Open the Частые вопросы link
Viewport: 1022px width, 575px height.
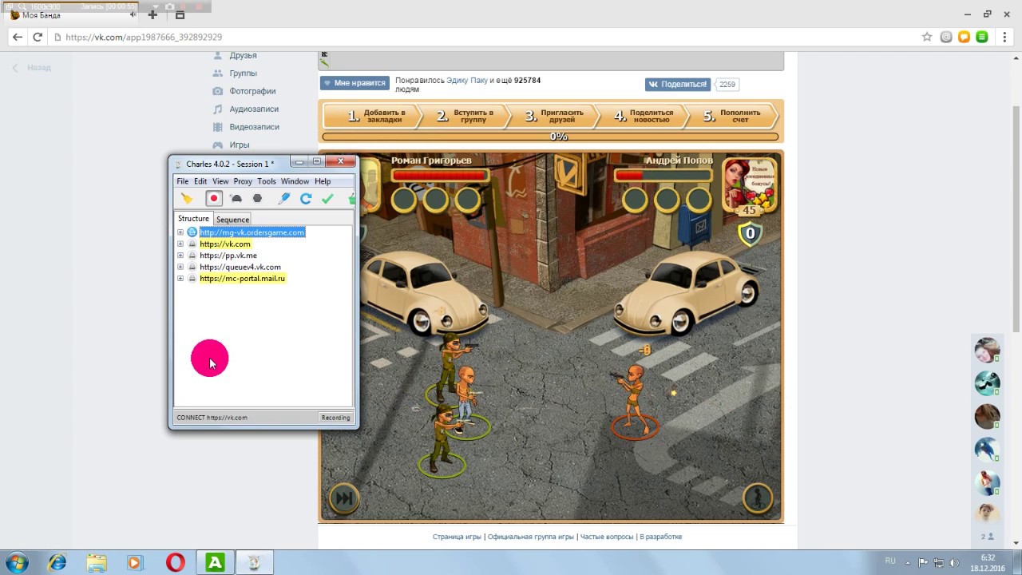click(x=607, y=537)
